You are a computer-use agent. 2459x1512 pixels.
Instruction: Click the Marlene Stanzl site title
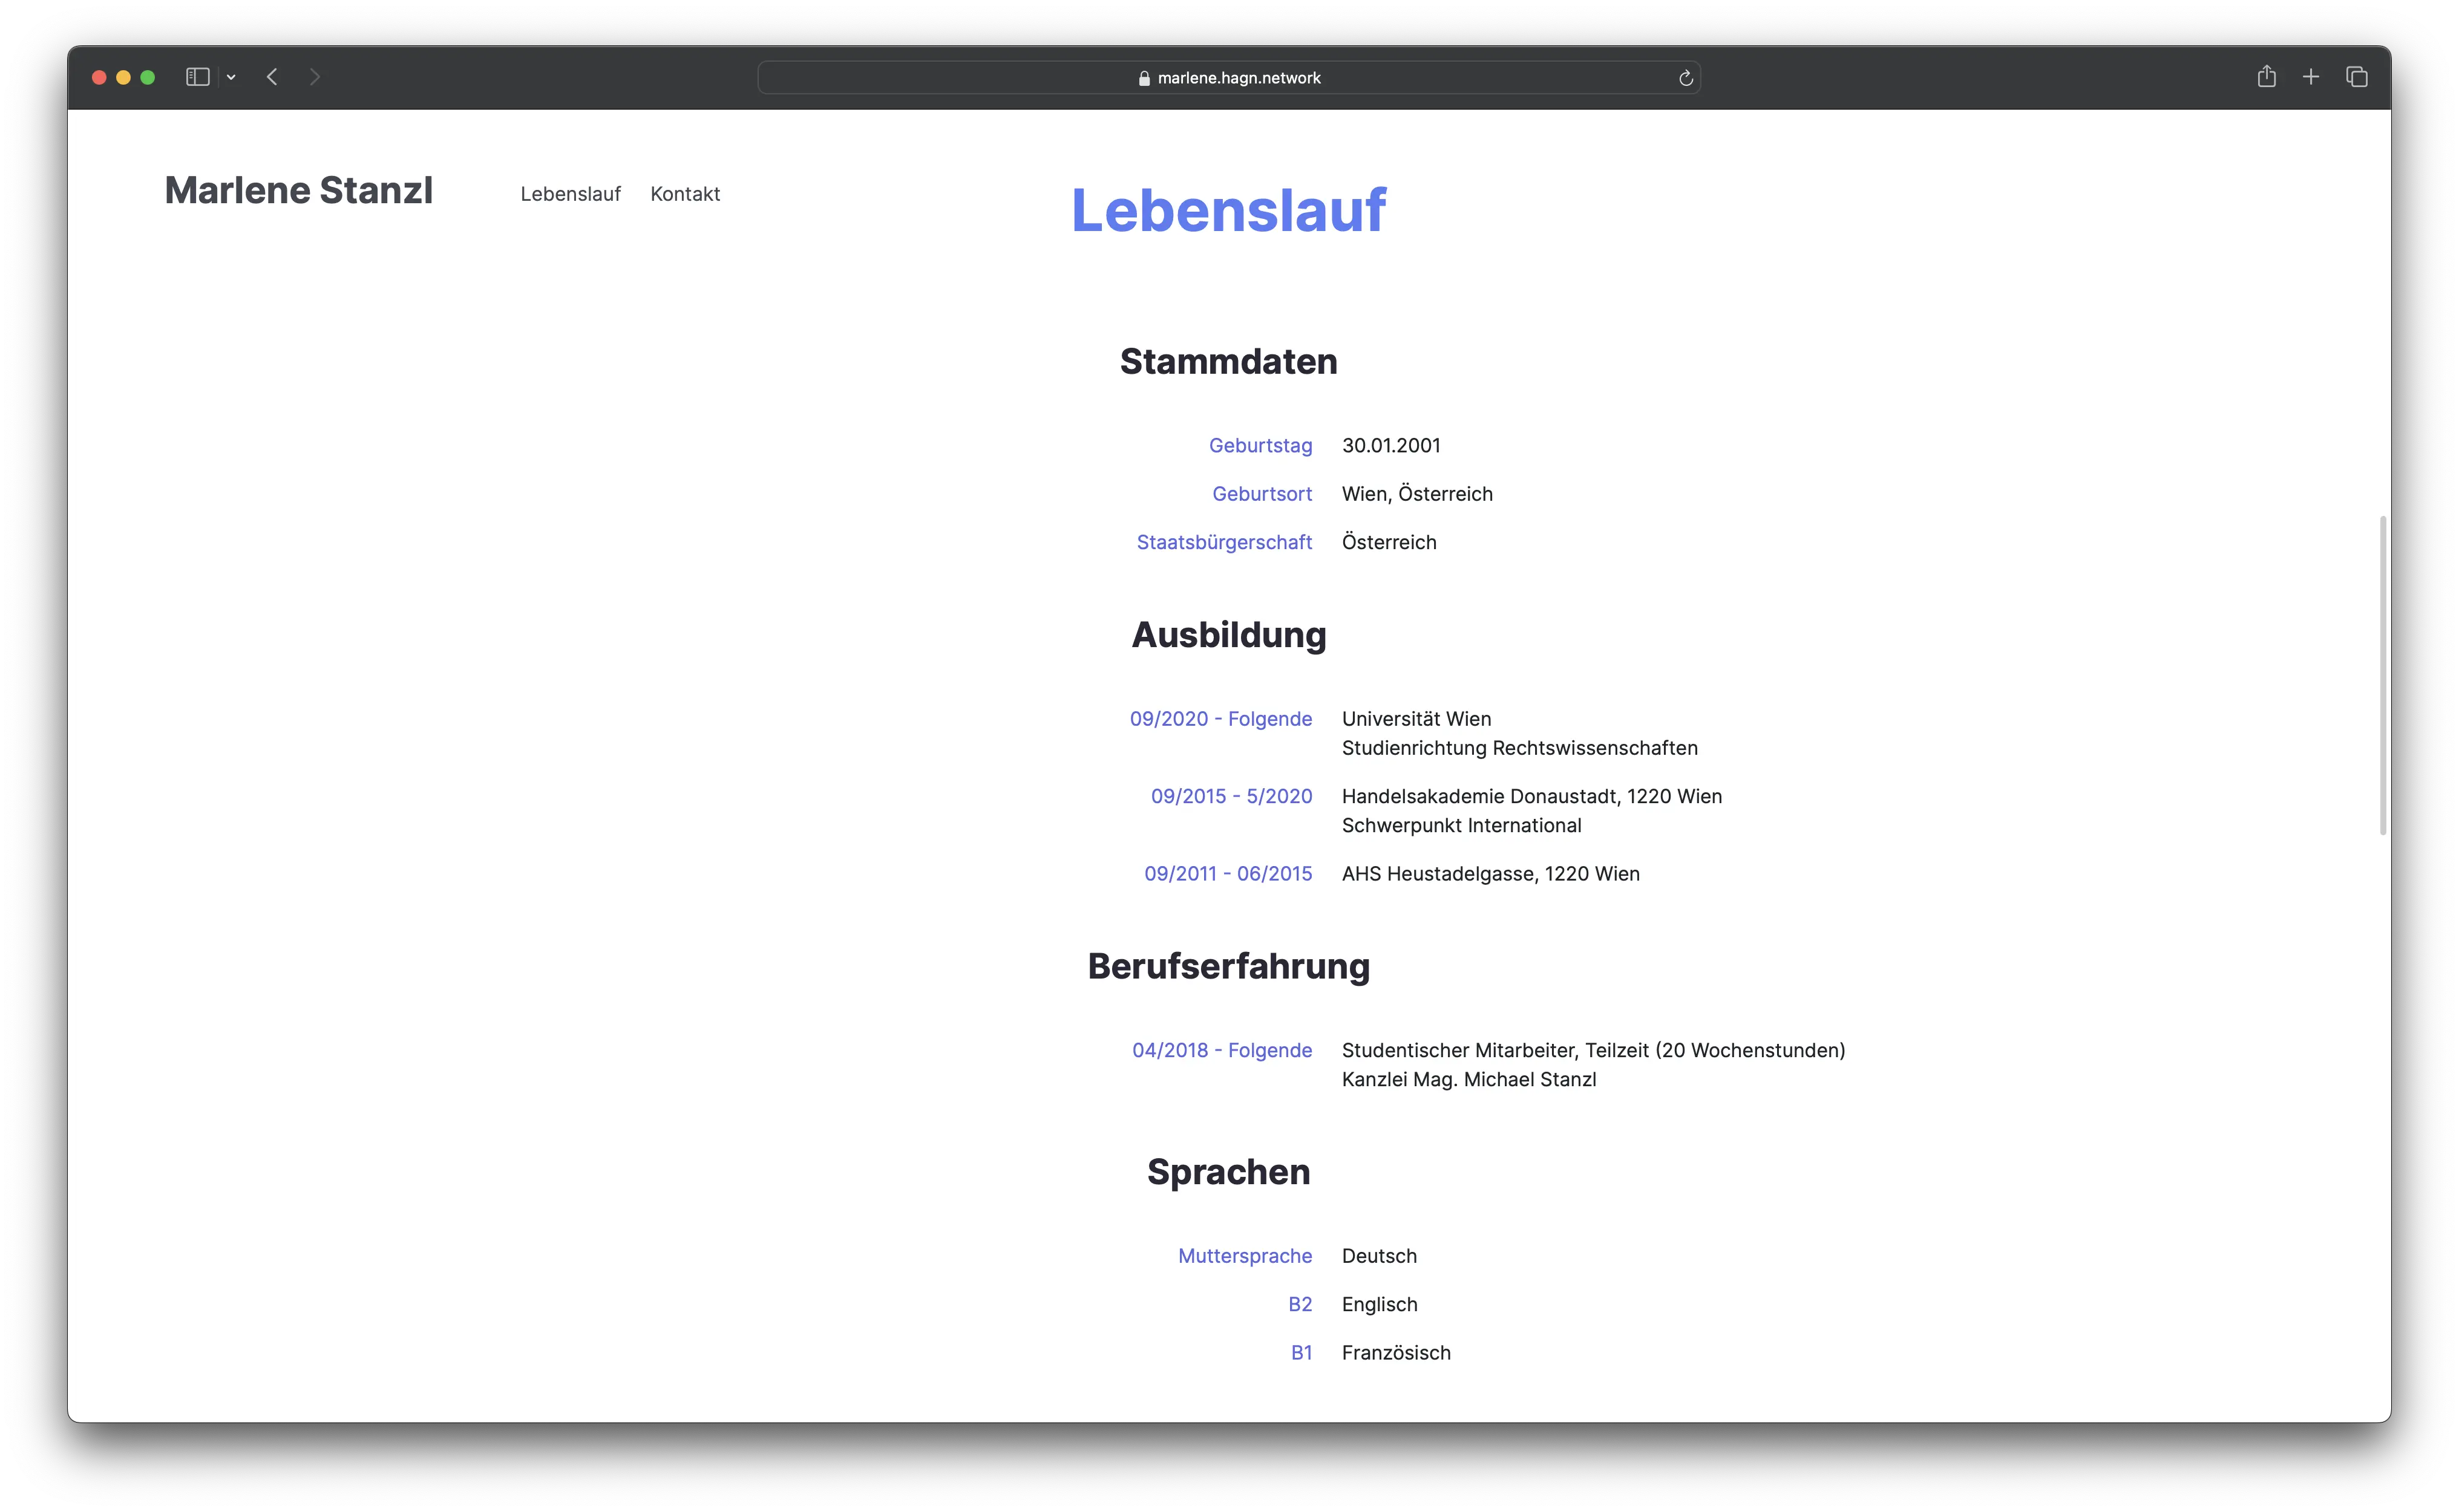(298, 190)
